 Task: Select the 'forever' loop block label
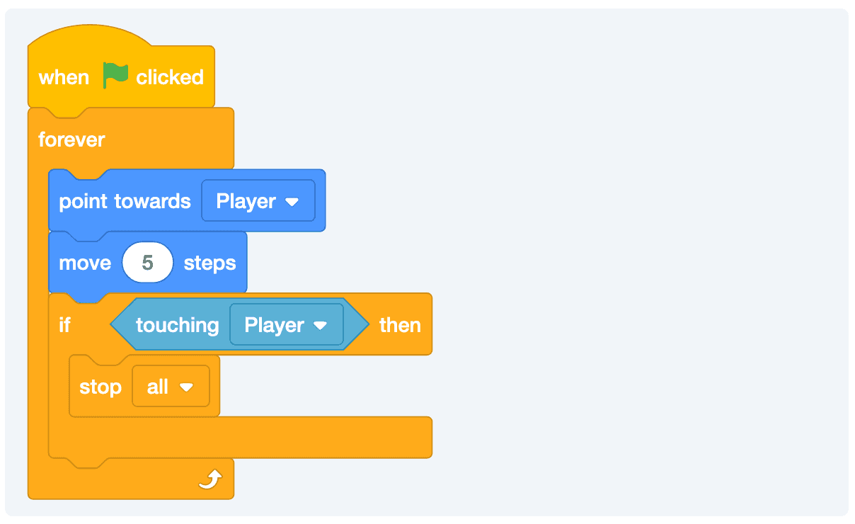[x=71, y=139]
